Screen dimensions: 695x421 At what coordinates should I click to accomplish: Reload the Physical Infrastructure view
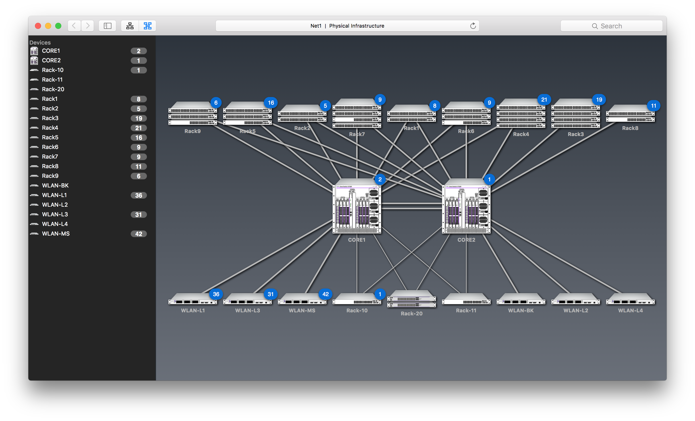(473, 26)
